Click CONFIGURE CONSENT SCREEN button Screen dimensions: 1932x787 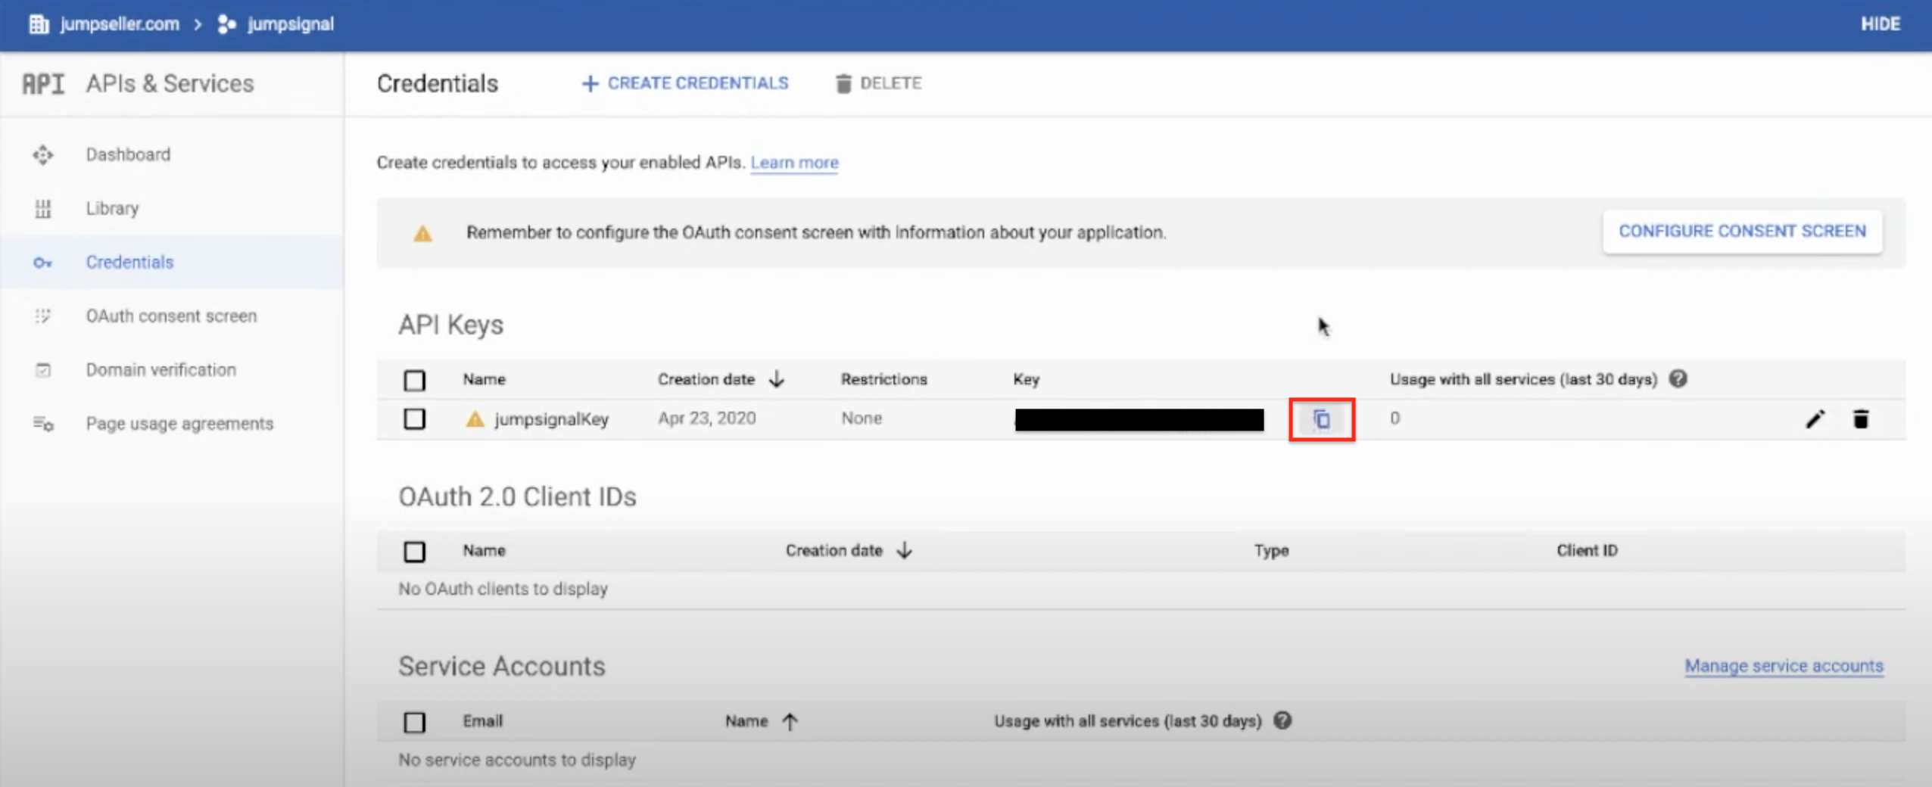click(1742, 232)
